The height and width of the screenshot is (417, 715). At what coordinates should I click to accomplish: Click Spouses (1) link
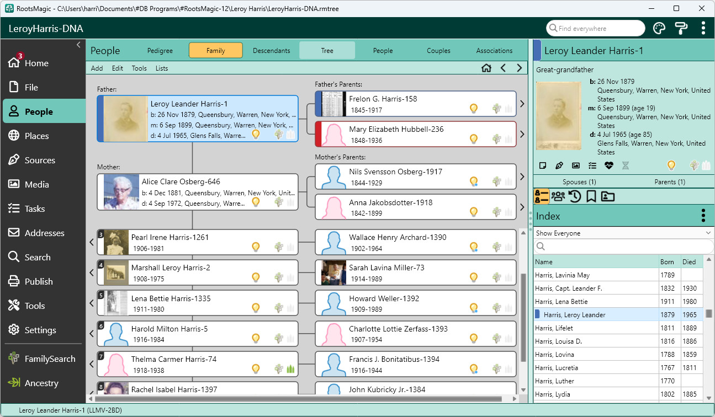click(579, 182)
